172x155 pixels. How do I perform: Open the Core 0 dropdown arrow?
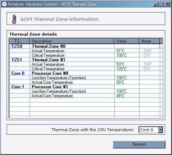click(x=160, y=130)
